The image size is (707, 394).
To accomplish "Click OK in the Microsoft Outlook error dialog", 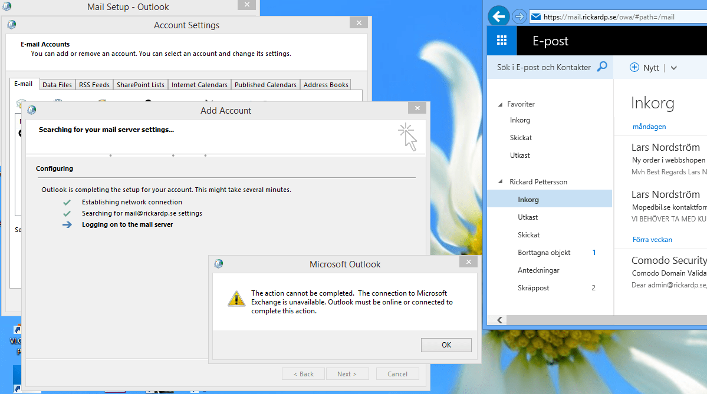I will [446, 345].
